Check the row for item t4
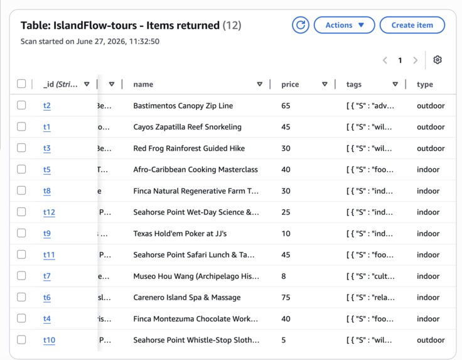Image resolution: width=462 pixels, height=360 pixels. [21, 318]
